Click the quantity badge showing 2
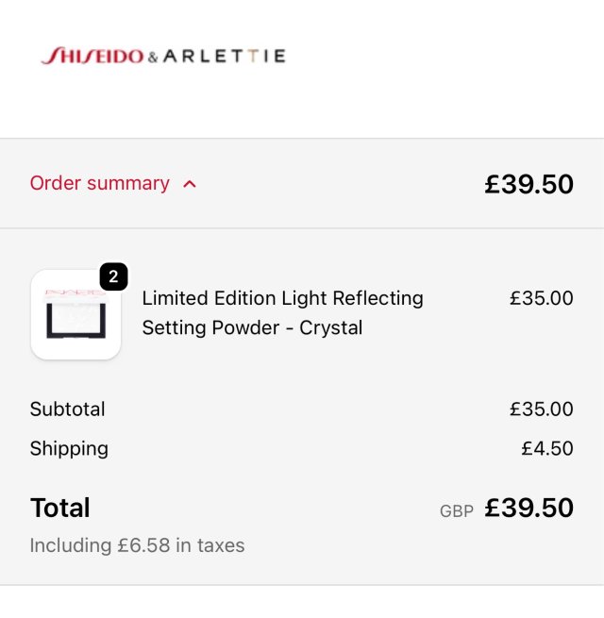The image size is (604, 618). coord(113,277)
